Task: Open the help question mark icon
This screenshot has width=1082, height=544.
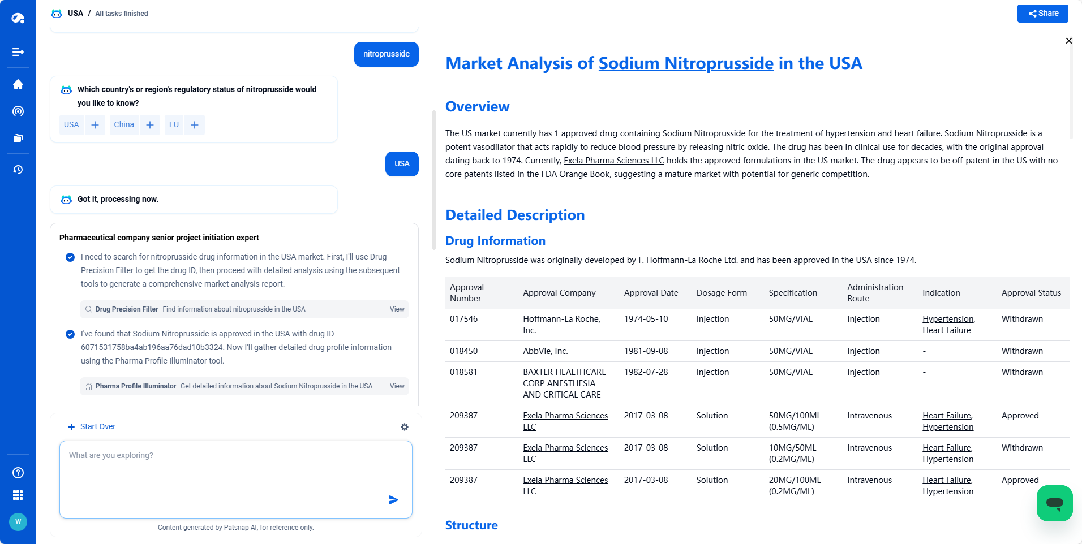Action: (x=18, y=473)
